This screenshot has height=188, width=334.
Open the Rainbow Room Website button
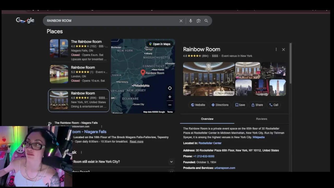198,105
